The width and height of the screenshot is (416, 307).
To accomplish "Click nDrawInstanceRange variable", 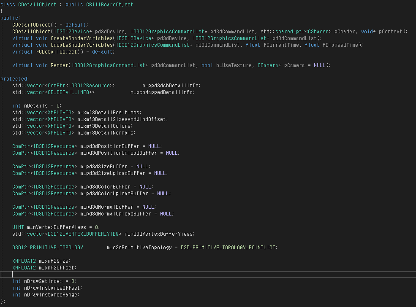I will coord(51,294).
